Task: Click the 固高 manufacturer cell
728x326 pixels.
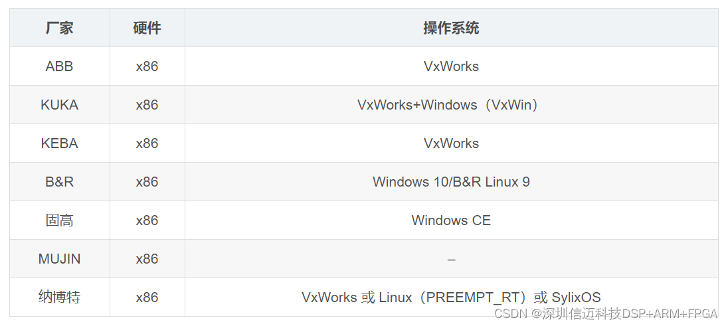Action: click(x=59, y=220)
